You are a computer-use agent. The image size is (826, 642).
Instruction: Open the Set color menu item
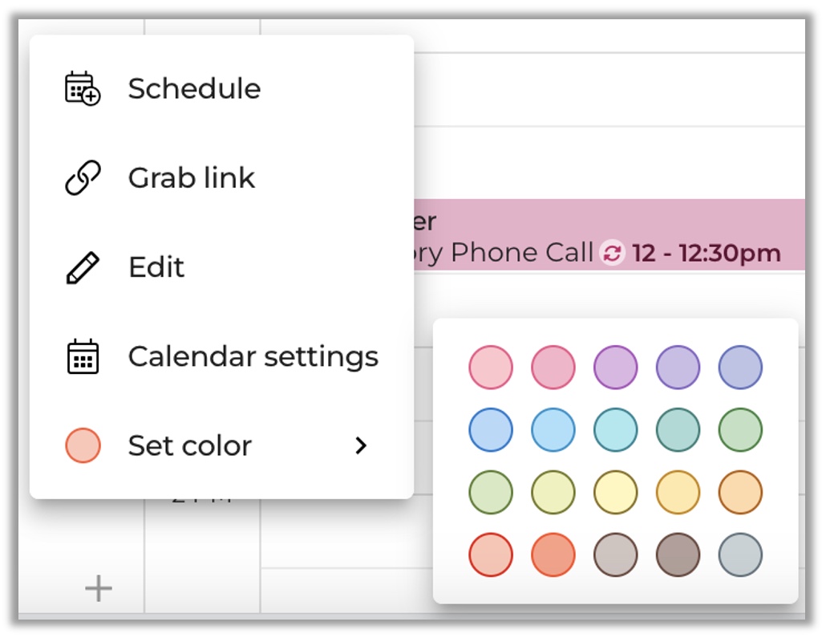190,445
